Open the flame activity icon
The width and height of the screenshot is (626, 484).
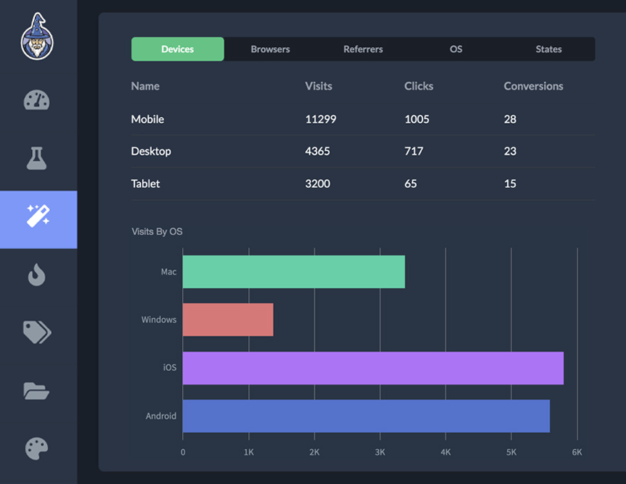pos(36,275)
